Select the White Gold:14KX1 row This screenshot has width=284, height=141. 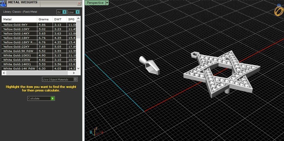[x=39, y=64]
